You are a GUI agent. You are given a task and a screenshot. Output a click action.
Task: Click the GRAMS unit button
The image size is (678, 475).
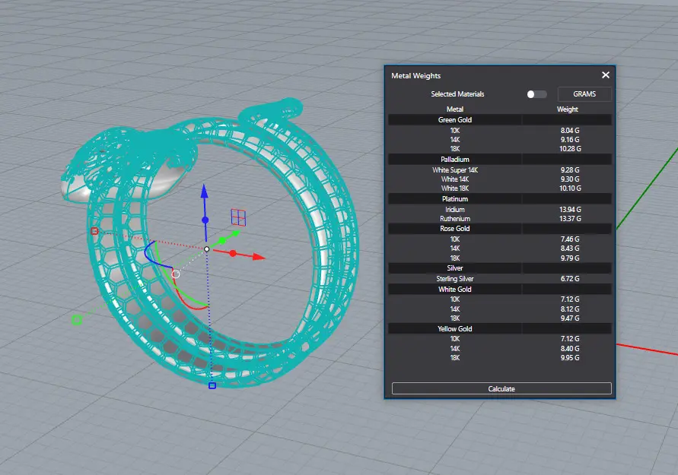584,94
